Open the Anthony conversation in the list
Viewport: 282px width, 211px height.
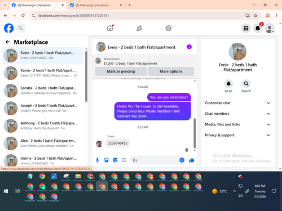[x=42, y=125]
